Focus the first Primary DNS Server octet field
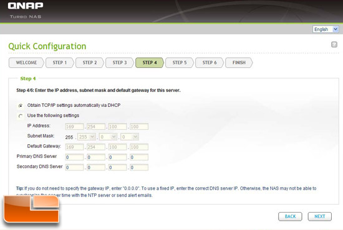The image size is (343, 230). point(74,157)
